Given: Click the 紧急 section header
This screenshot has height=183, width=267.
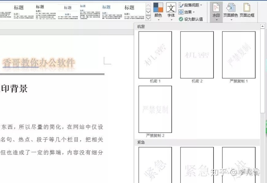Looking at the screenshot, I should pyautogui.click(x=197, y=143).
